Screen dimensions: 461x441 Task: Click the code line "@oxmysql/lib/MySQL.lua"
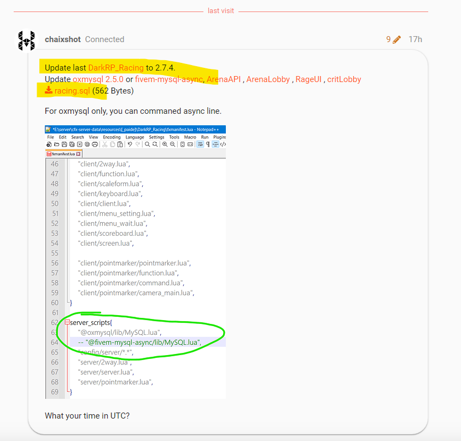(120, 333)
